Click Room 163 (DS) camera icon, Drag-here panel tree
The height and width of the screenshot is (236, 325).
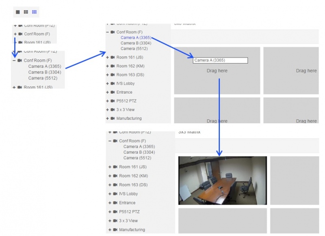(x=113, y=75)
